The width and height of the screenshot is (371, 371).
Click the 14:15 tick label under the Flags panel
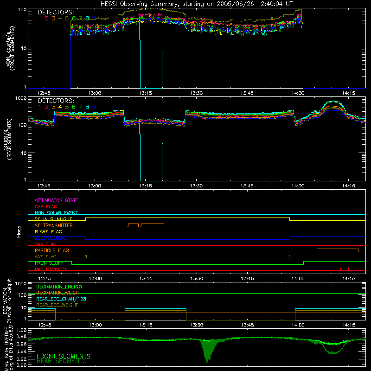[x=349, y=279]
